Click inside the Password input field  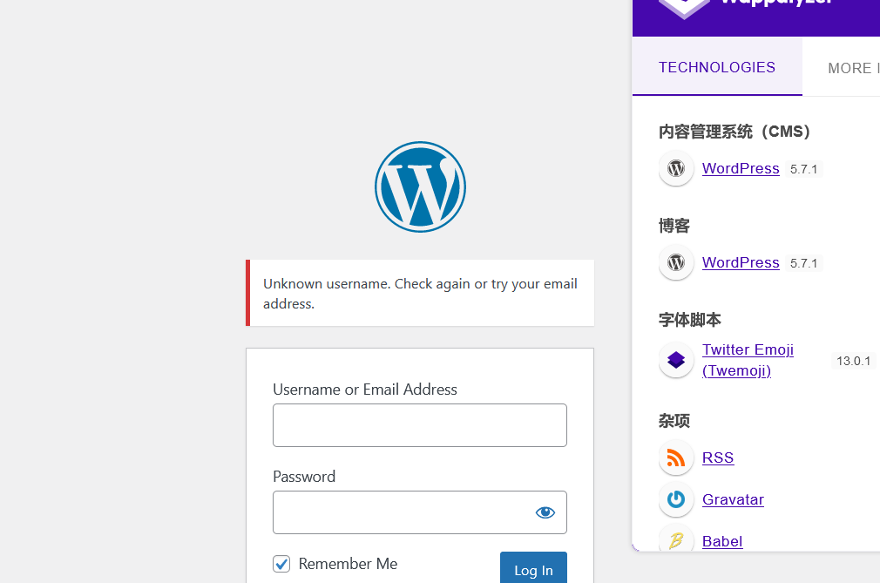coord(401,512)
